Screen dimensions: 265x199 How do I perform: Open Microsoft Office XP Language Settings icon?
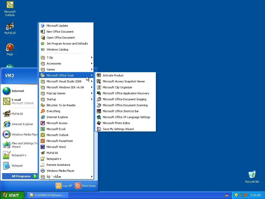[x=99, y=117]
